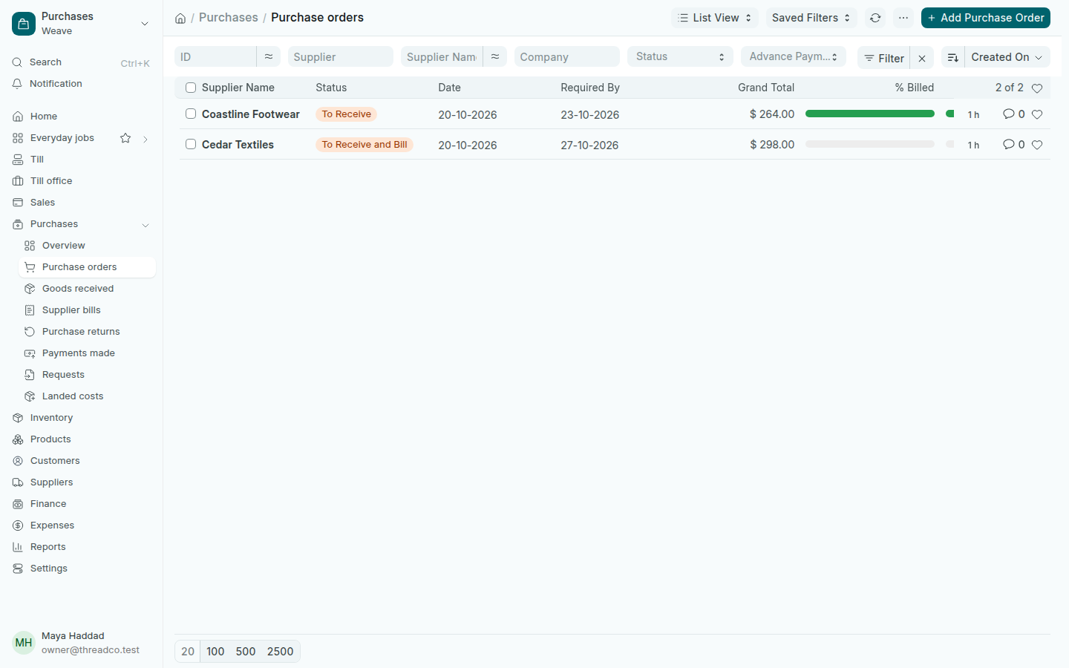Open the Status filter dropdown
Image resolution: width=1069 pixels, height=668 pixels.
click(x=680, y=56)
